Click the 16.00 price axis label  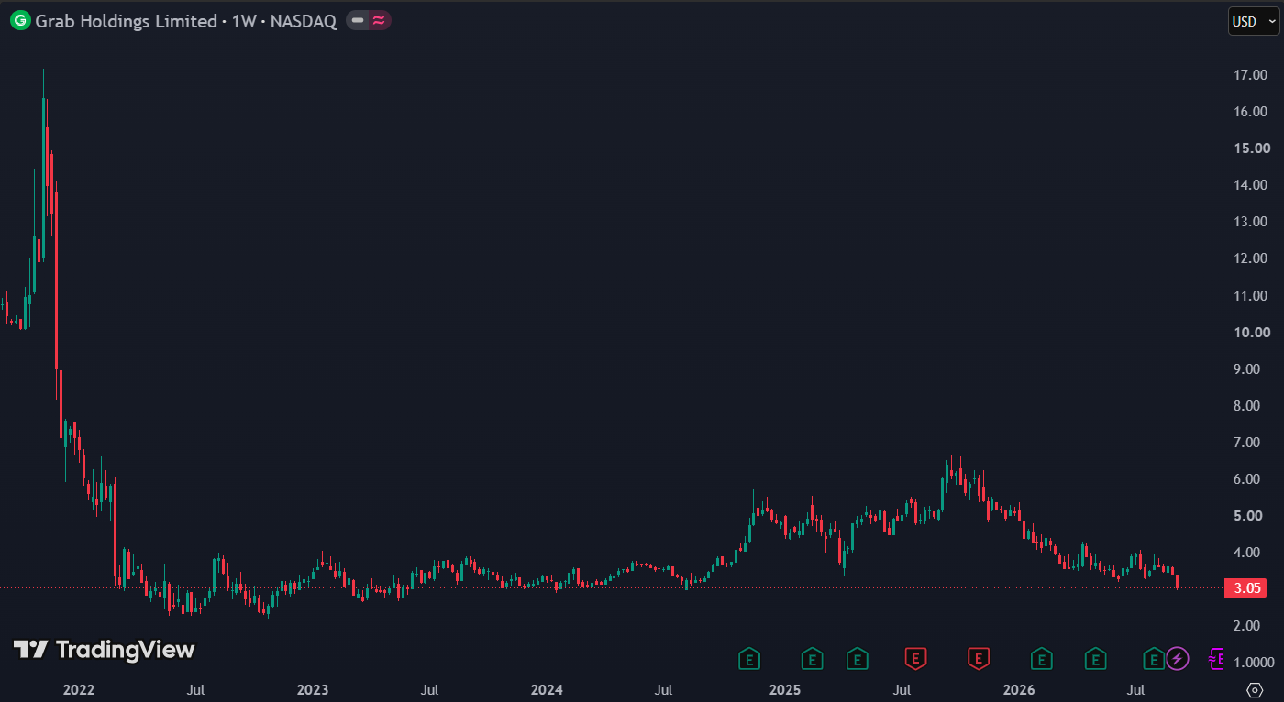pyautogui.click(x=1252, y=112)
